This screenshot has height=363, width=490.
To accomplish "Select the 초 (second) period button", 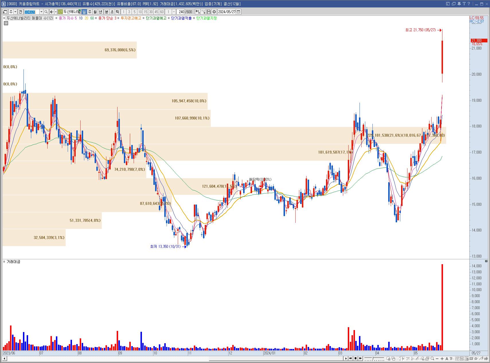I will coord(112,12).
